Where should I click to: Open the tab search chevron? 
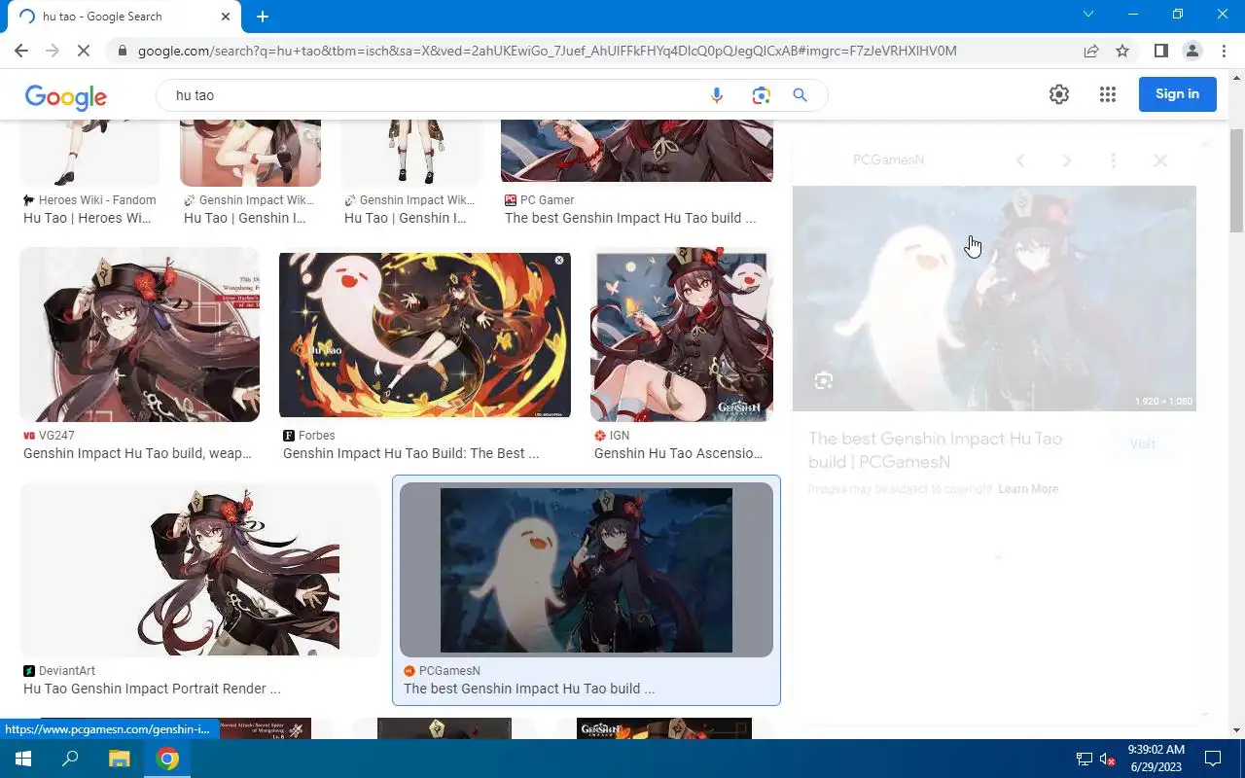click(x=1088, y=15)
